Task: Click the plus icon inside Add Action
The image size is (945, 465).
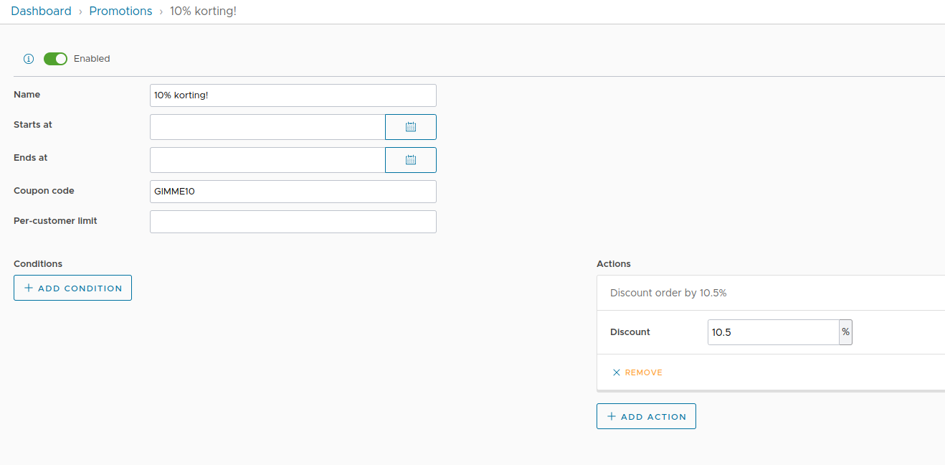Action: point(611,416)
